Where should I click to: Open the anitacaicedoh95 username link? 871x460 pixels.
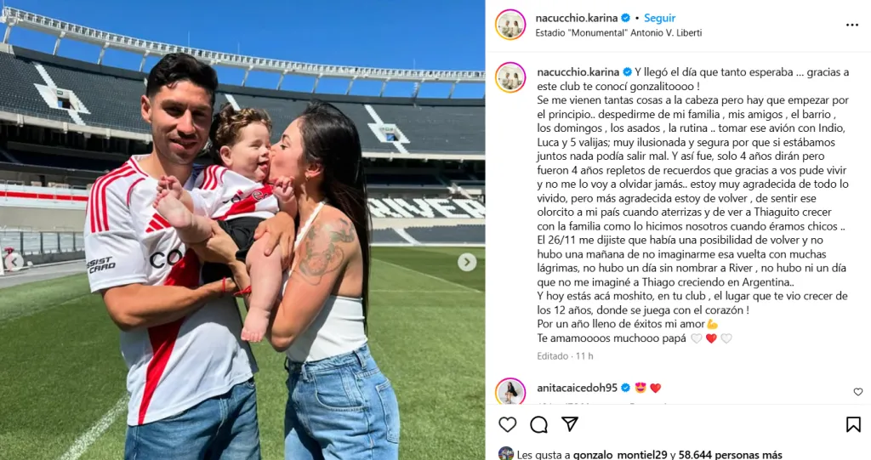[x=578, y=388]
